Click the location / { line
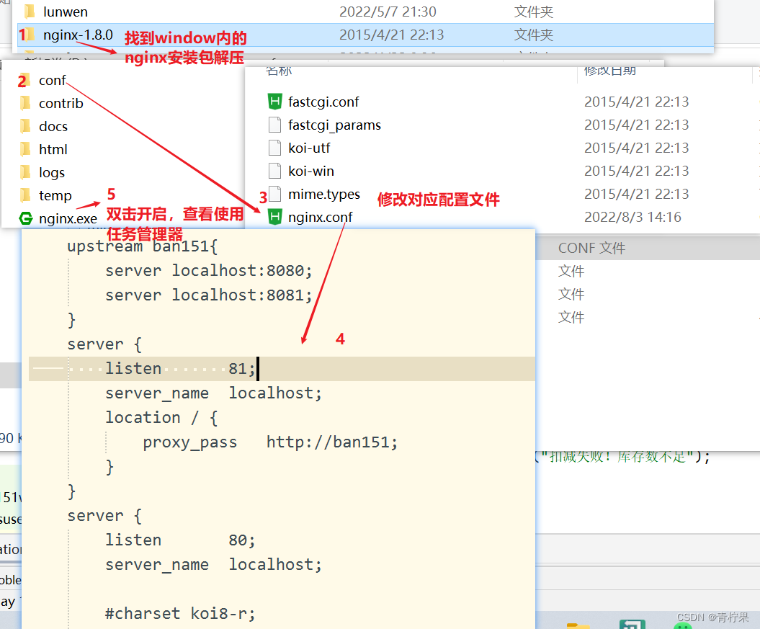Viewport: 760px width, 629px height. coord(161,418)
